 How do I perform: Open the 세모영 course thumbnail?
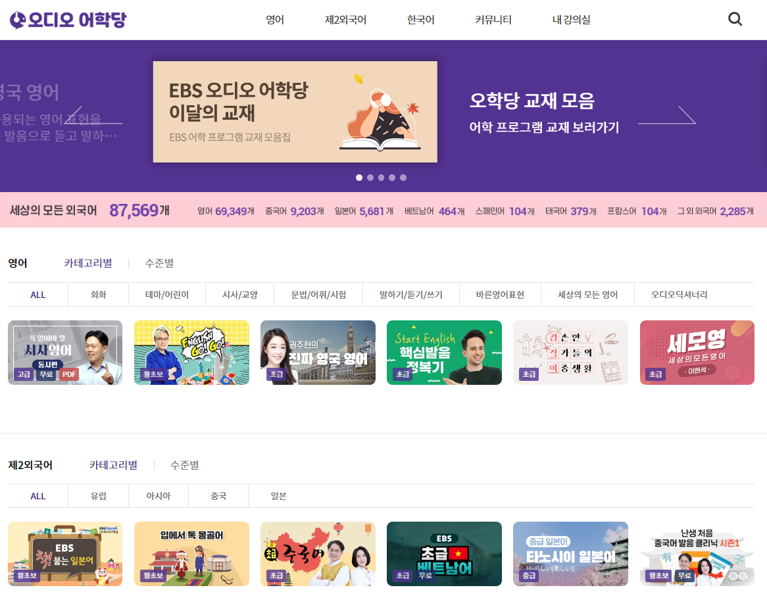coord(697,353)
